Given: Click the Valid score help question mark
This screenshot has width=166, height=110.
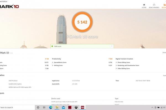Looking at the screenshot, I should [x=112, y=46].
